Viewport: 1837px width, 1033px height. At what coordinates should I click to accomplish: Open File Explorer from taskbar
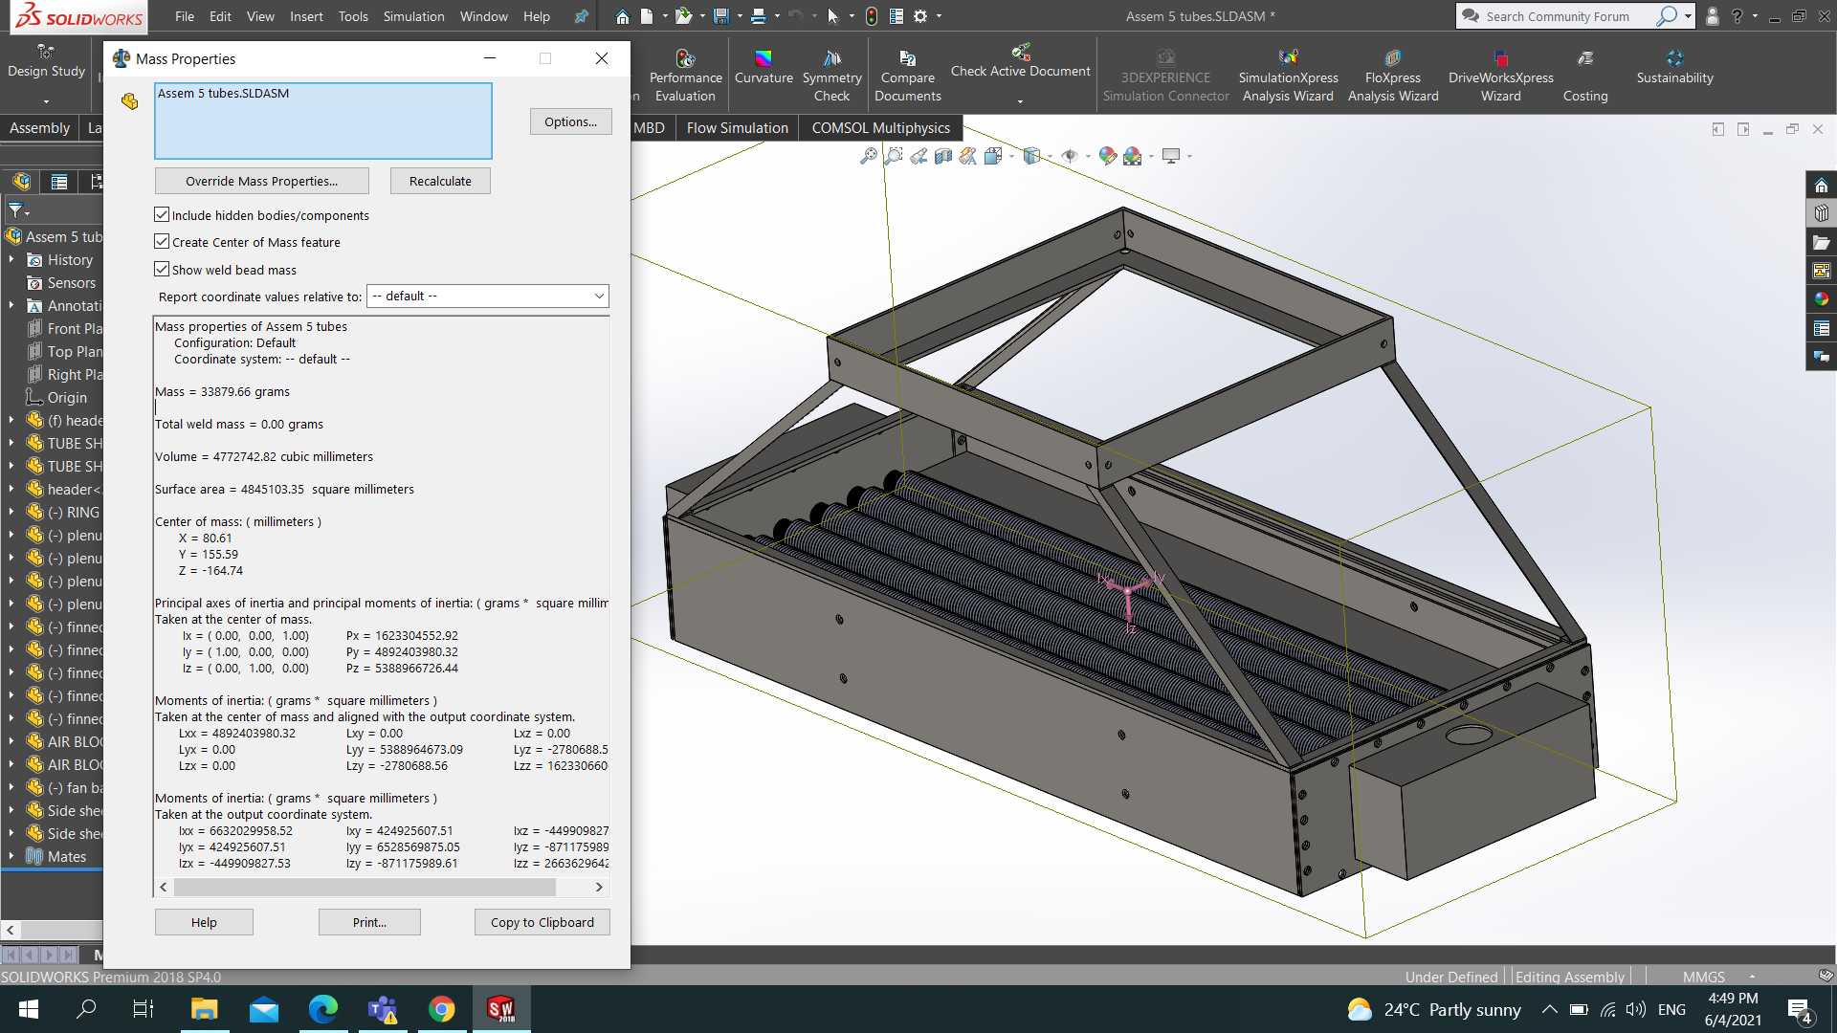point(204,1009)
